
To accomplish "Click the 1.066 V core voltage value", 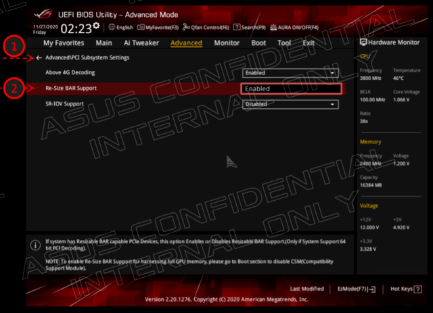I will 401,99.
